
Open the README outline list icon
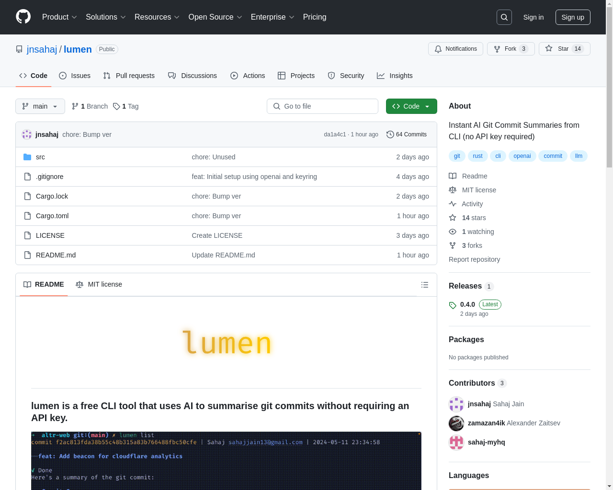[x=425, y=285]
